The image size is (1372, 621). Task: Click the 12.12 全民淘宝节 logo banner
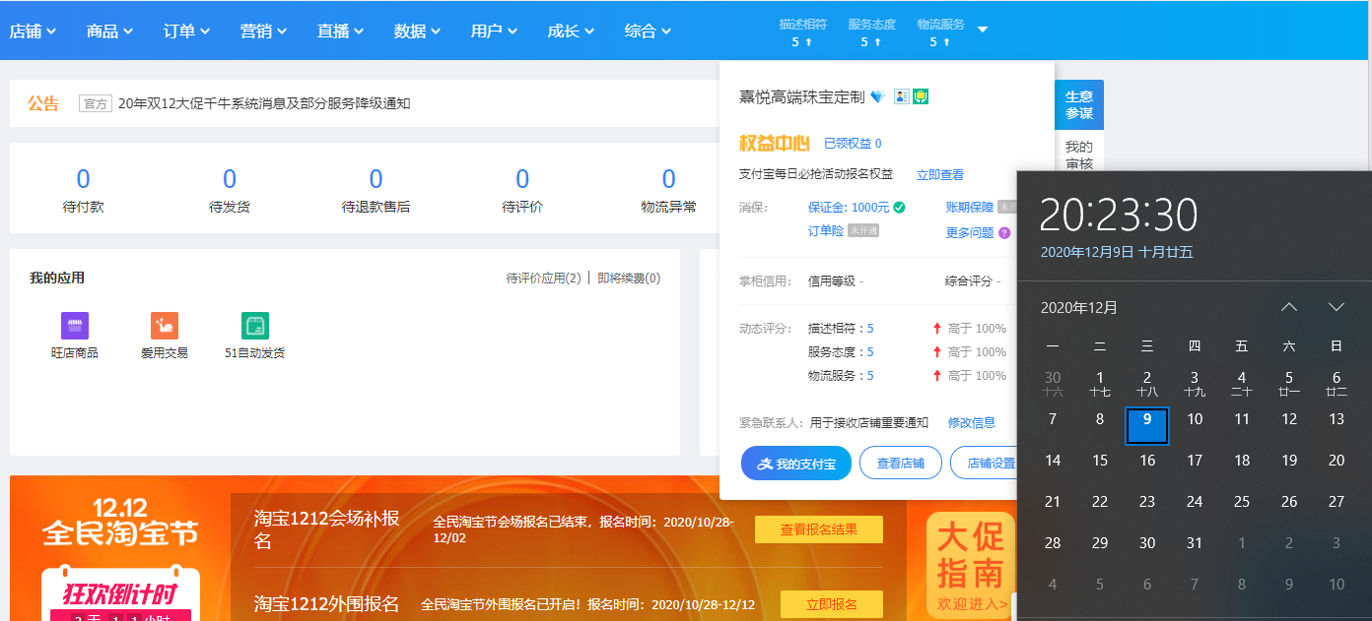(120, 522)
